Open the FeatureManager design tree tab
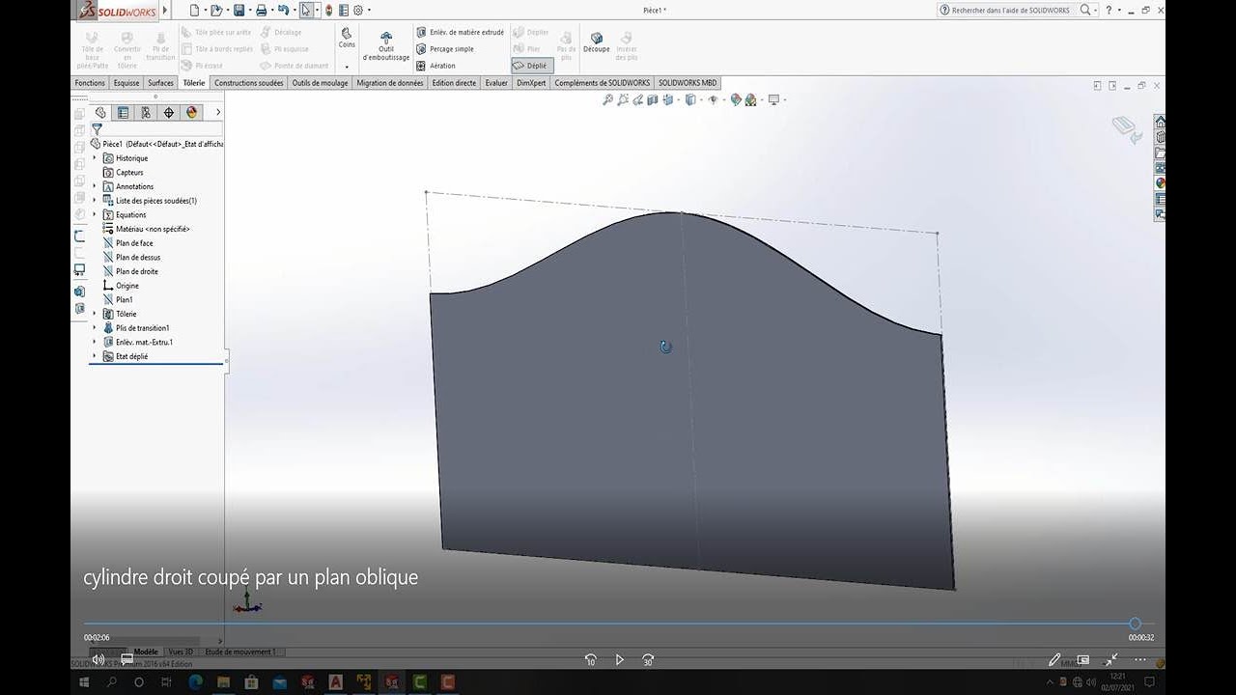Screen dimensions: 1236x695 (x=100, y=113)
